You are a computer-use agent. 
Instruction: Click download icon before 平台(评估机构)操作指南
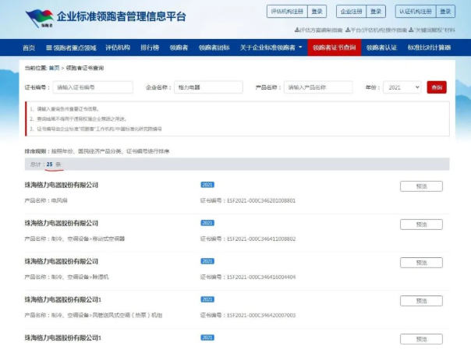tap(348, 30)
